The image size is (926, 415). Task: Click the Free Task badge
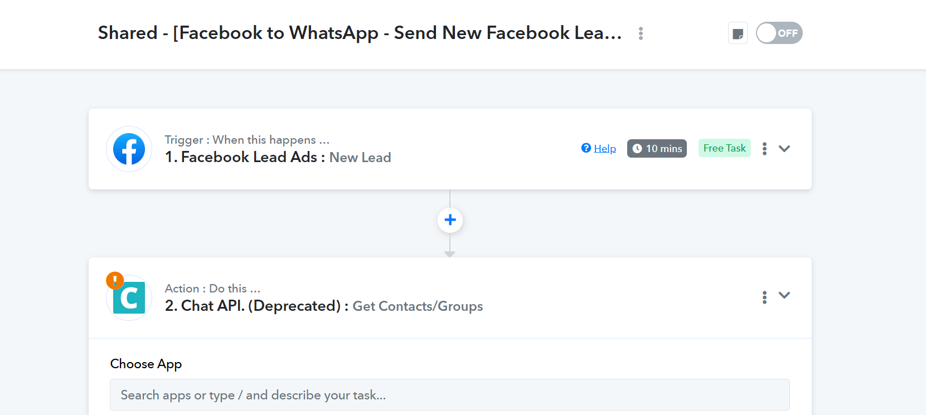click(724, 148)
